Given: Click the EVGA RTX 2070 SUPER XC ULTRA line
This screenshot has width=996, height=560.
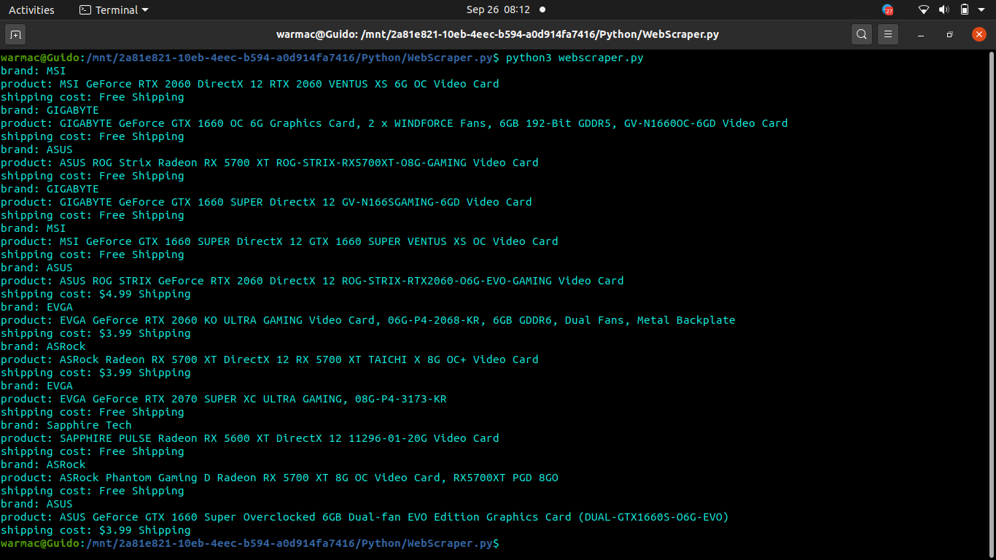Looking at the screenshot, I should coord(224,399).
